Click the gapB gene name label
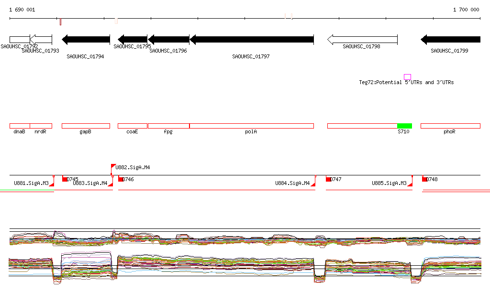This screenshot has height=292, width=490. [85, 131]
